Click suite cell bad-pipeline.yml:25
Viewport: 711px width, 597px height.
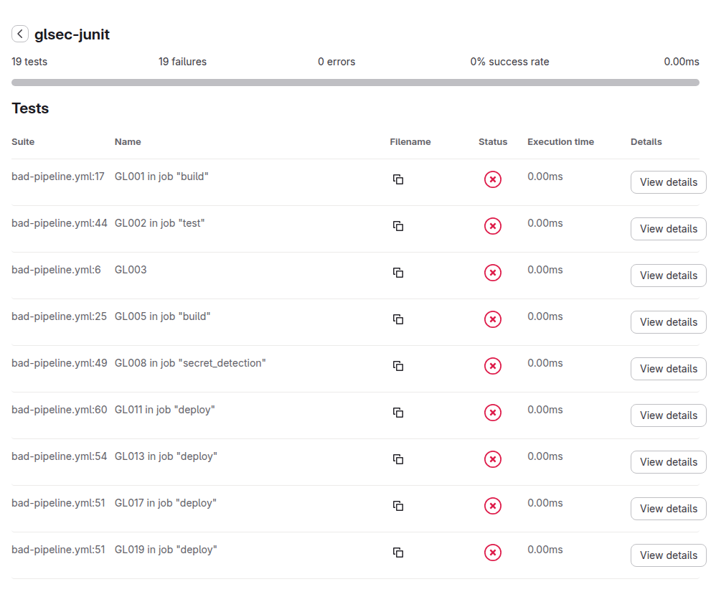[x=60, y=316]
